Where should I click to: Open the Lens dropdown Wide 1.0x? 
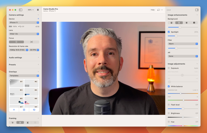coord(24,34)
